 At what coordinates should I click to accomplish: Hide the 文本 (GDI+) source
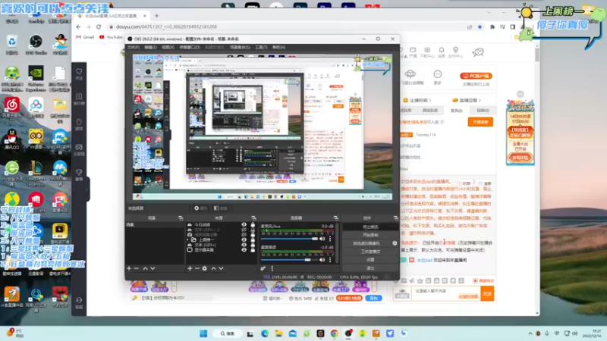(x=244, y=245)
